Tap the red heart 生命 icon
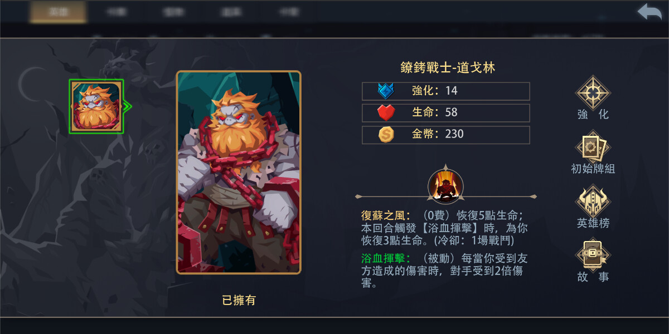Image resolution: width=669 pixels, height=334 pixels. coord(386,112)
